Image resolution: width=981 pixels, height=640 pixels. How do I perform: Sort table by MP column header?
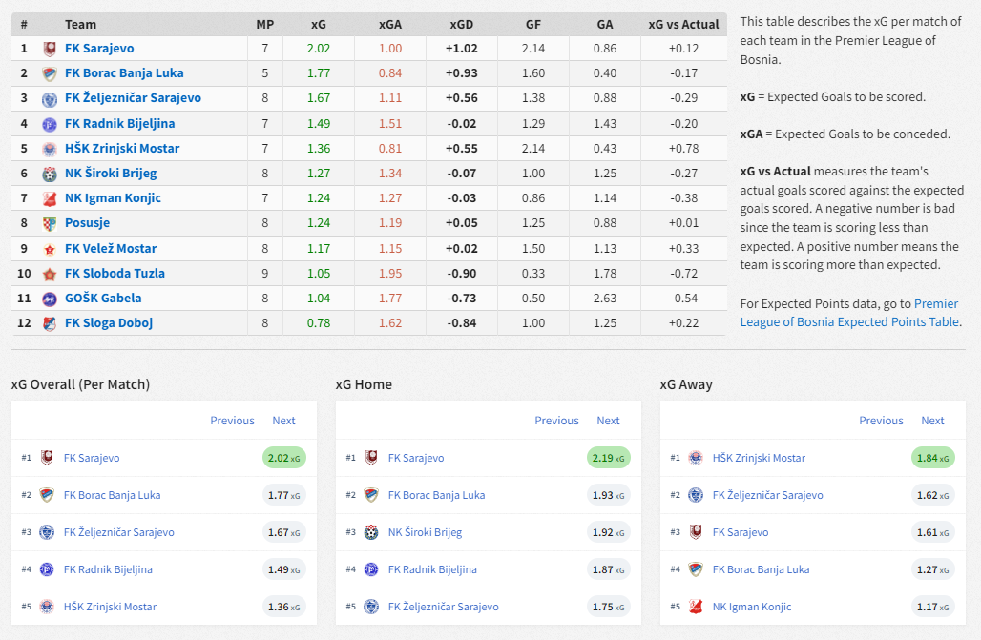[x=265, y=25]
